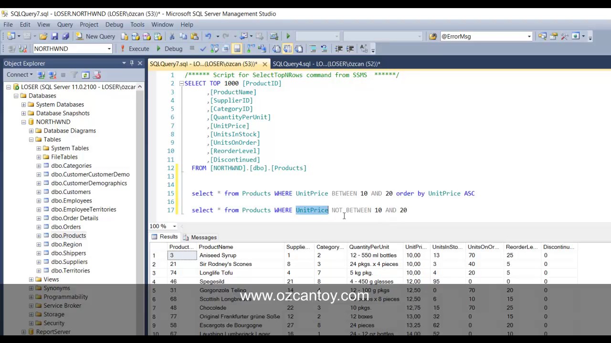
Task: Execute the query with the Execute button
Action: pyautogui.click(x=135, y=49)
